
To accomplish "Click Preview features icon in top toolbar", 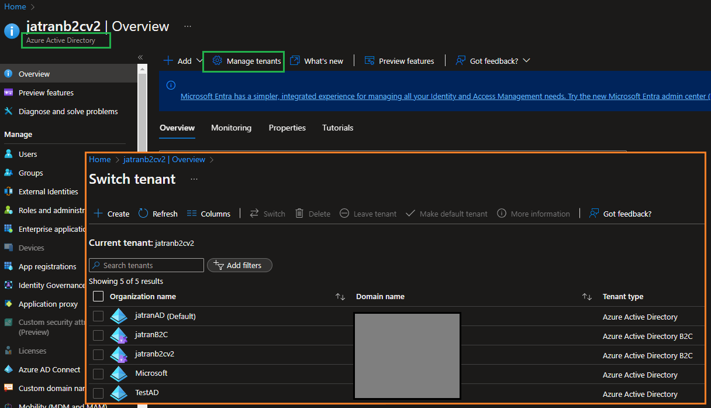I will [370, 61].
